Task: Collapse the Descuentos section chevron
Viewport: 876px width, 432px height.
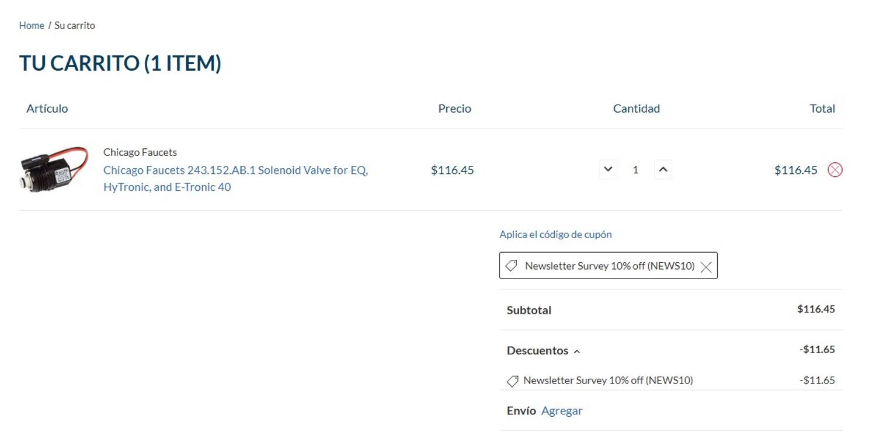Action: click(x=577, y=351)
